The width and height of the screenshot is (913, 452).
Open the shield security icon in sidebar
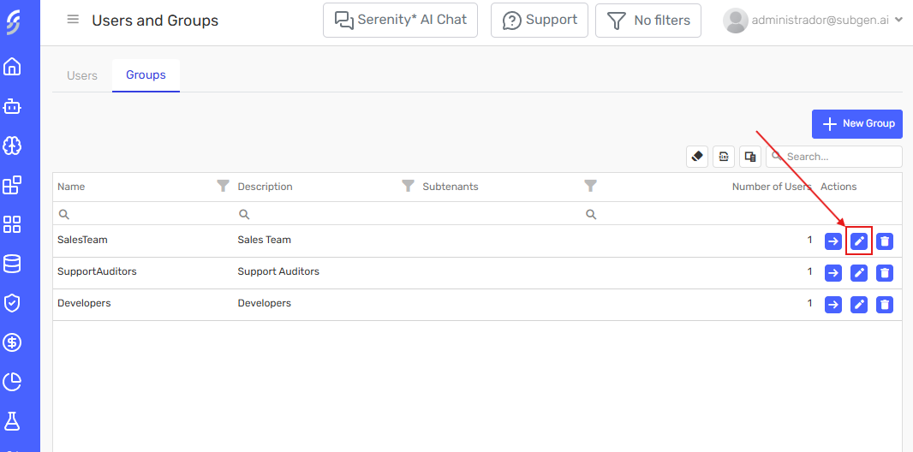click(12, 303)
